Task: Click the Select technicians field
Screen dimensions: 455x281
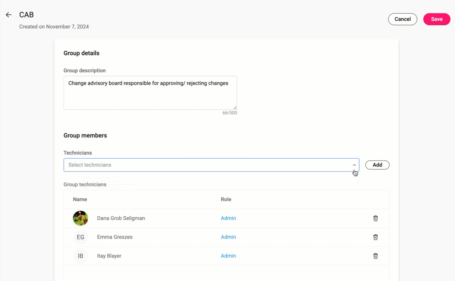Action: tap(211, 165)
